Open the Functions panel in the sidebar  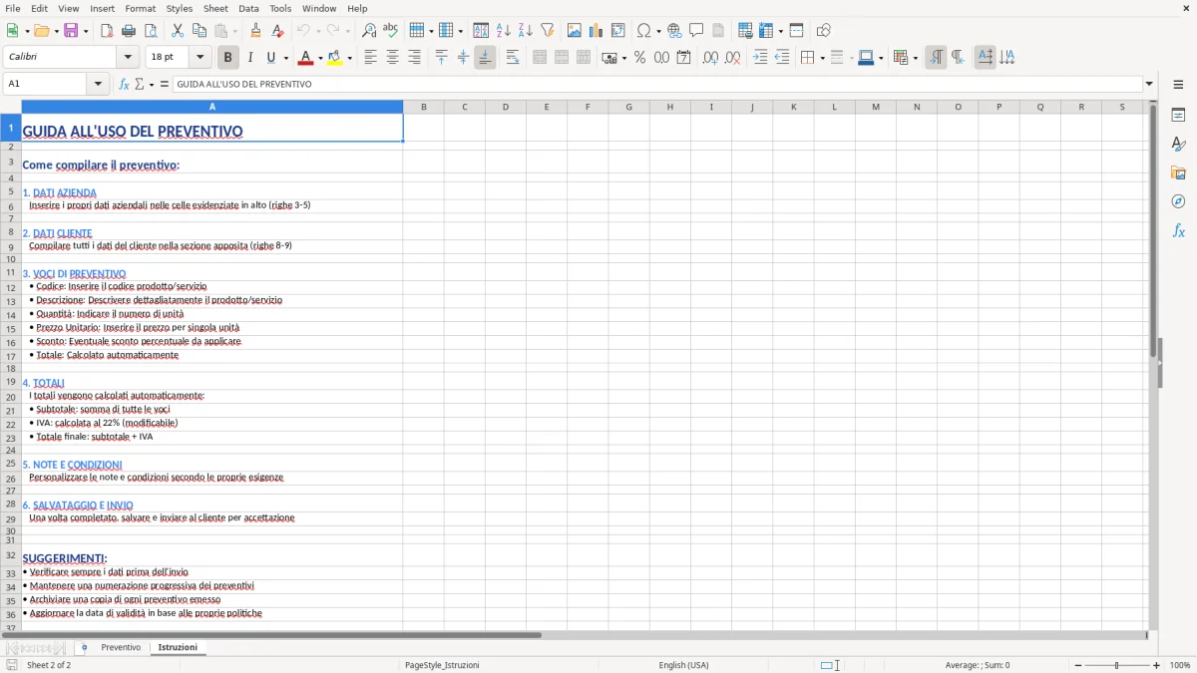coord(1179,230)
